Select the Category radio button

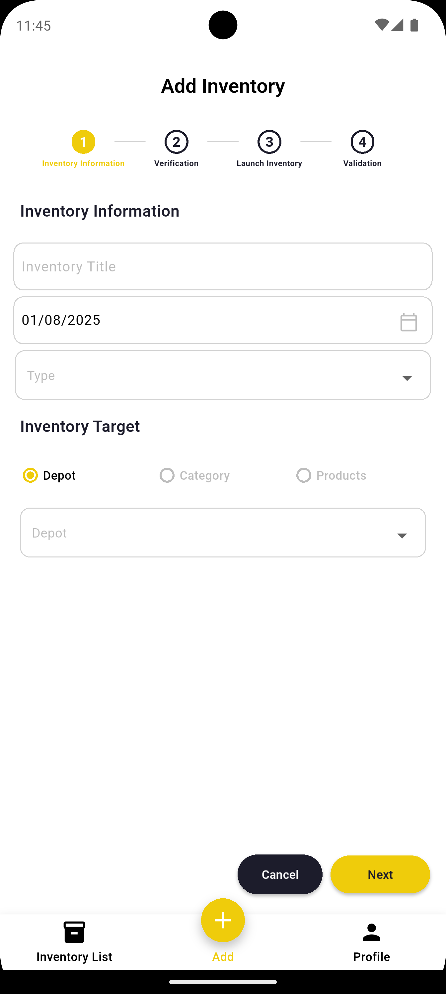tap(167, 475)
